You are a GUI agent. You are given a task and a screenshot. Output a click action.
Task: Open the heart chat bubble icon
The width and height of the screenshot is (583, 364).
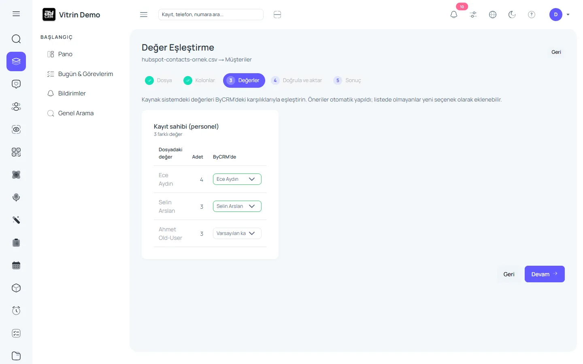pyautogui.click(x=16, y=84)
